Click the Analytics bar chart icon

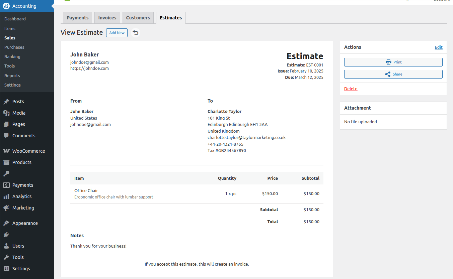(x=6, y=196)
